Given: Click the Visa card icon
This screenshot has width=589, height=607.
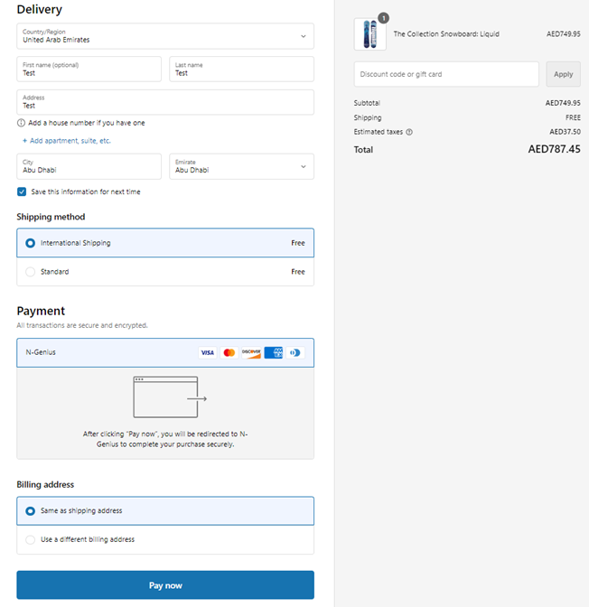Looking at the screenshot, I should 208,352.
